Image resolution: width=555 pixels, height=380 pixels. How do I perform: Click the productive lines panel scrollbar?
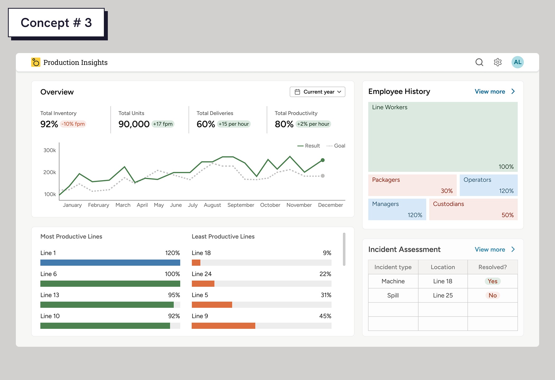click(344, 249)
